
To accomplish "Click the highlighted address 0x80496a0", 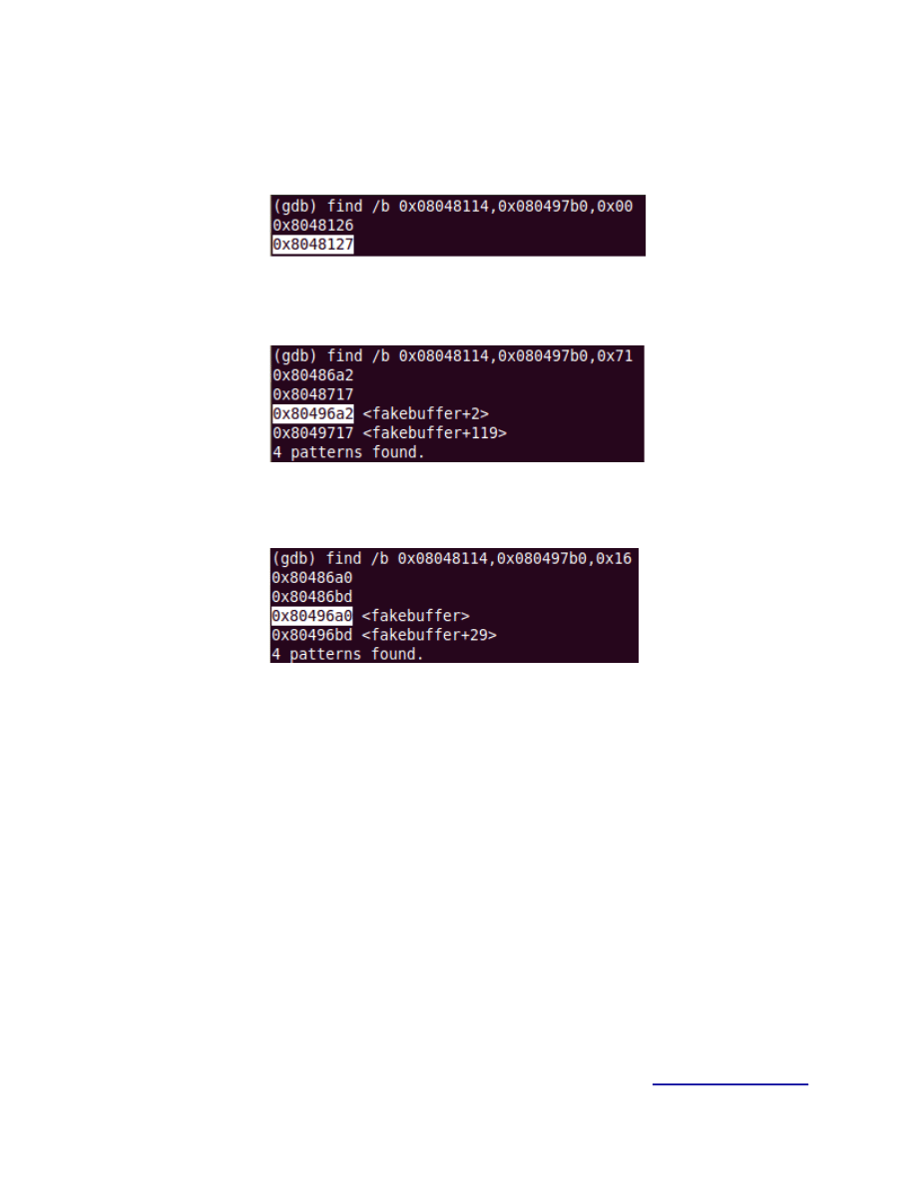I will (312, 616).
